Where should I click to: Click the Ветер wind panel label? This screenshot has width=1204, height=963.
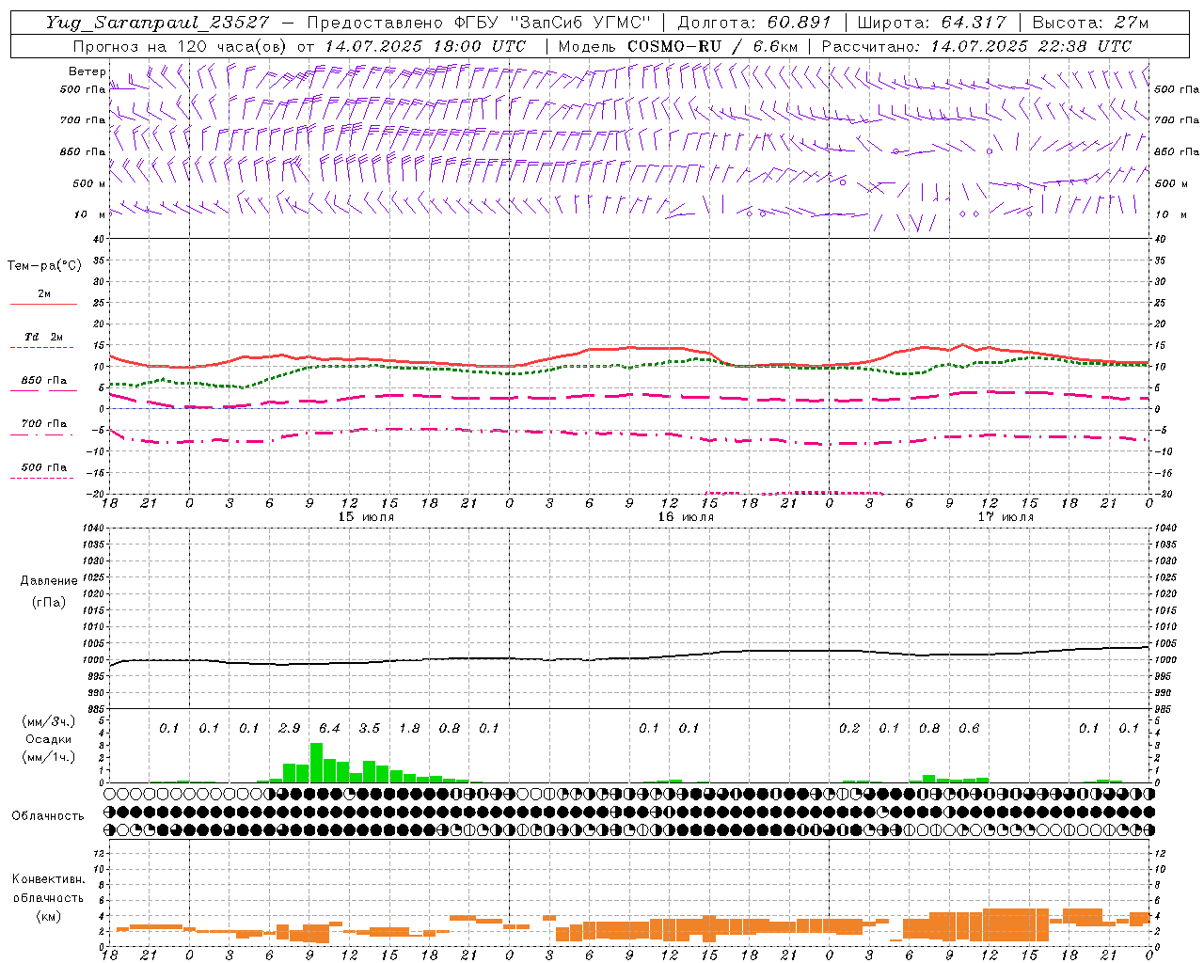87,71
